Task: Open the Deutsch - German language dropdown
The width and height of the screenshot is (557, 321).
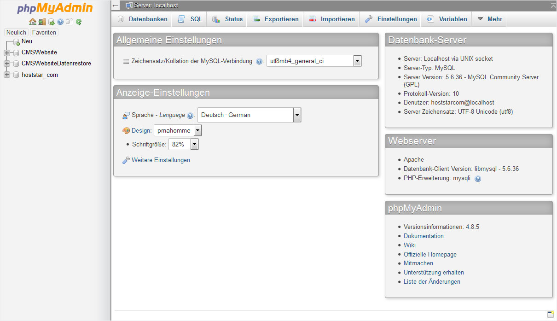Action: pyautogui.click(x=249, y=115)
